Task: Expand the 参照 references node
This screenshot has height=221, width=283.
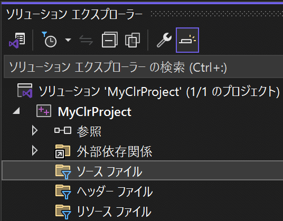Action: click(x=34, y=130)
